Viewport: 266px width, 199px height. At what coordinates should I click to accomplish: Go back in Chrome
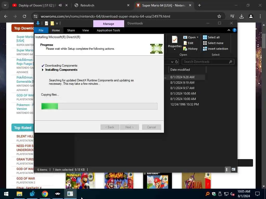tap(6, 16)
